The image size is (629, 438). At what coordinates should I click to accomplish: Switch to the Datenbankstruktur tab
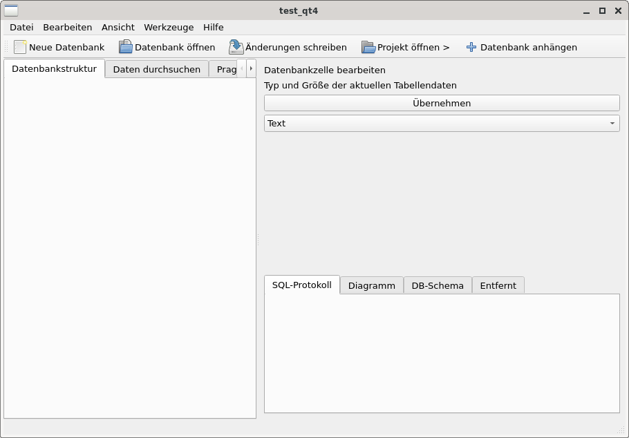(x=54, y=68)
